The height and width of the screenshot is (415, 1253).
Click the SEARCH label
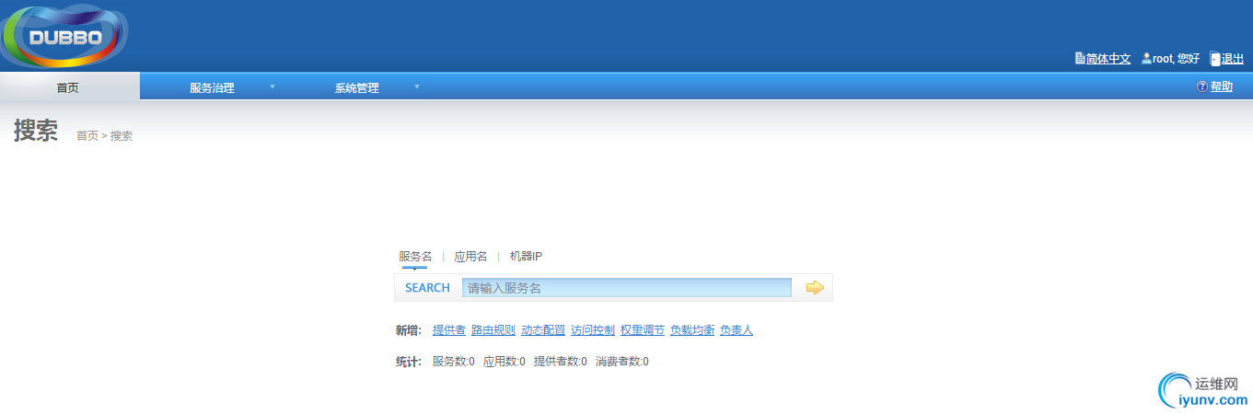click(427, 288)
